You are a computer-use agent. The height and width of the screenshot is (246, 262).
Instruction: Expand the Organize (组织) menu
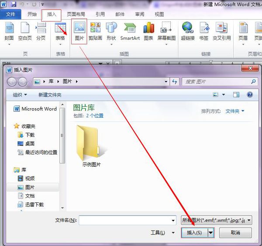coord(20,95)
